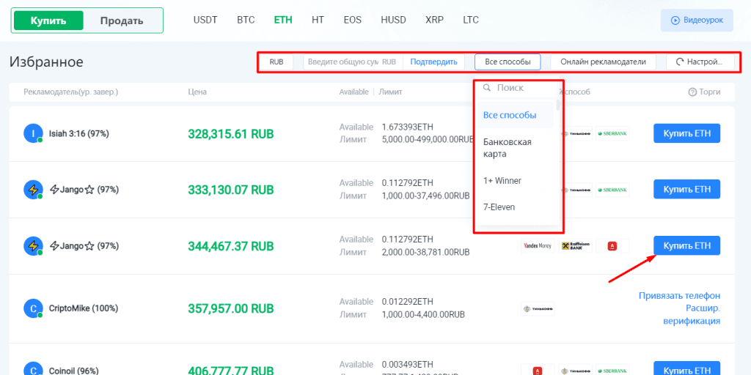Switch to the Купить tab

tap(48, 21)
